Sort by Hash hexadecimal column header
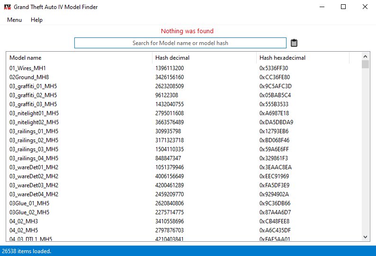 point(303,58)
